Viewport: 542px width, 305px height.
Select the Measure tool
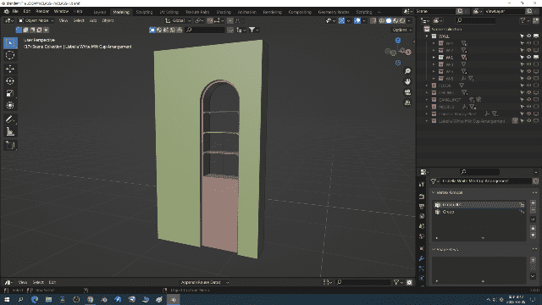pyautogui.click(x=10, y=131)
